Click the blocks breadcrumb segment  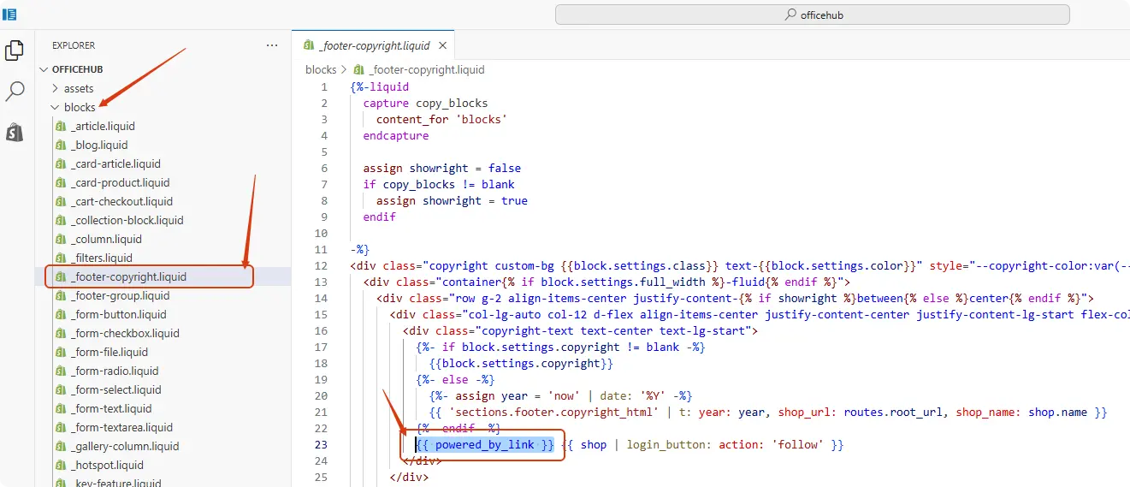click(321, 70)
